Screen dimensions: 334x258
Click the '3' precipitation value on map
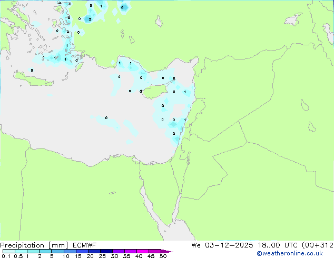click(122, 7)
